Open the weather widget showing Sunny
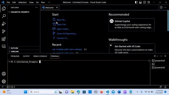 [x=7, y=92]
